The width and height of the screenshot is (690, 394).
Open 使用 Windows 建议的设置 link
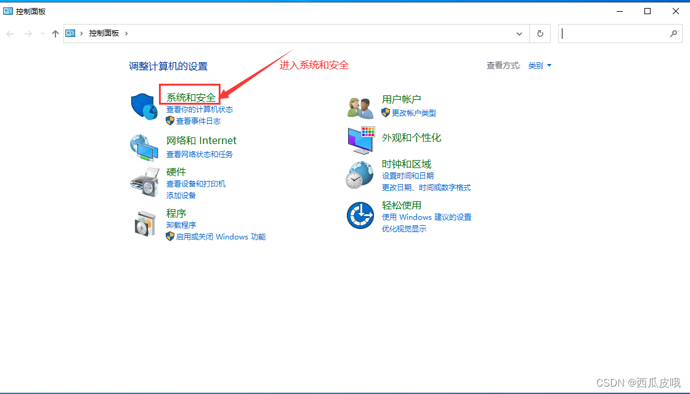pyautogui.click(x=426, y=217)
